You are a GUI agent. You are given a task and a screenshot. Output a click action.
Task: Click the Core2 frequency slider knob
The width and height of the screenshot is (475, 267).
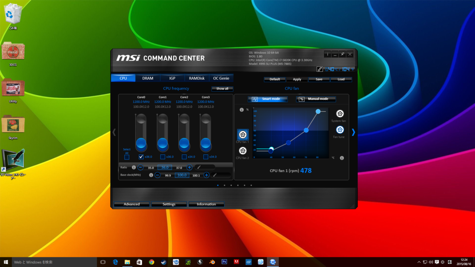pyautogui.click(x=184, y=144)
